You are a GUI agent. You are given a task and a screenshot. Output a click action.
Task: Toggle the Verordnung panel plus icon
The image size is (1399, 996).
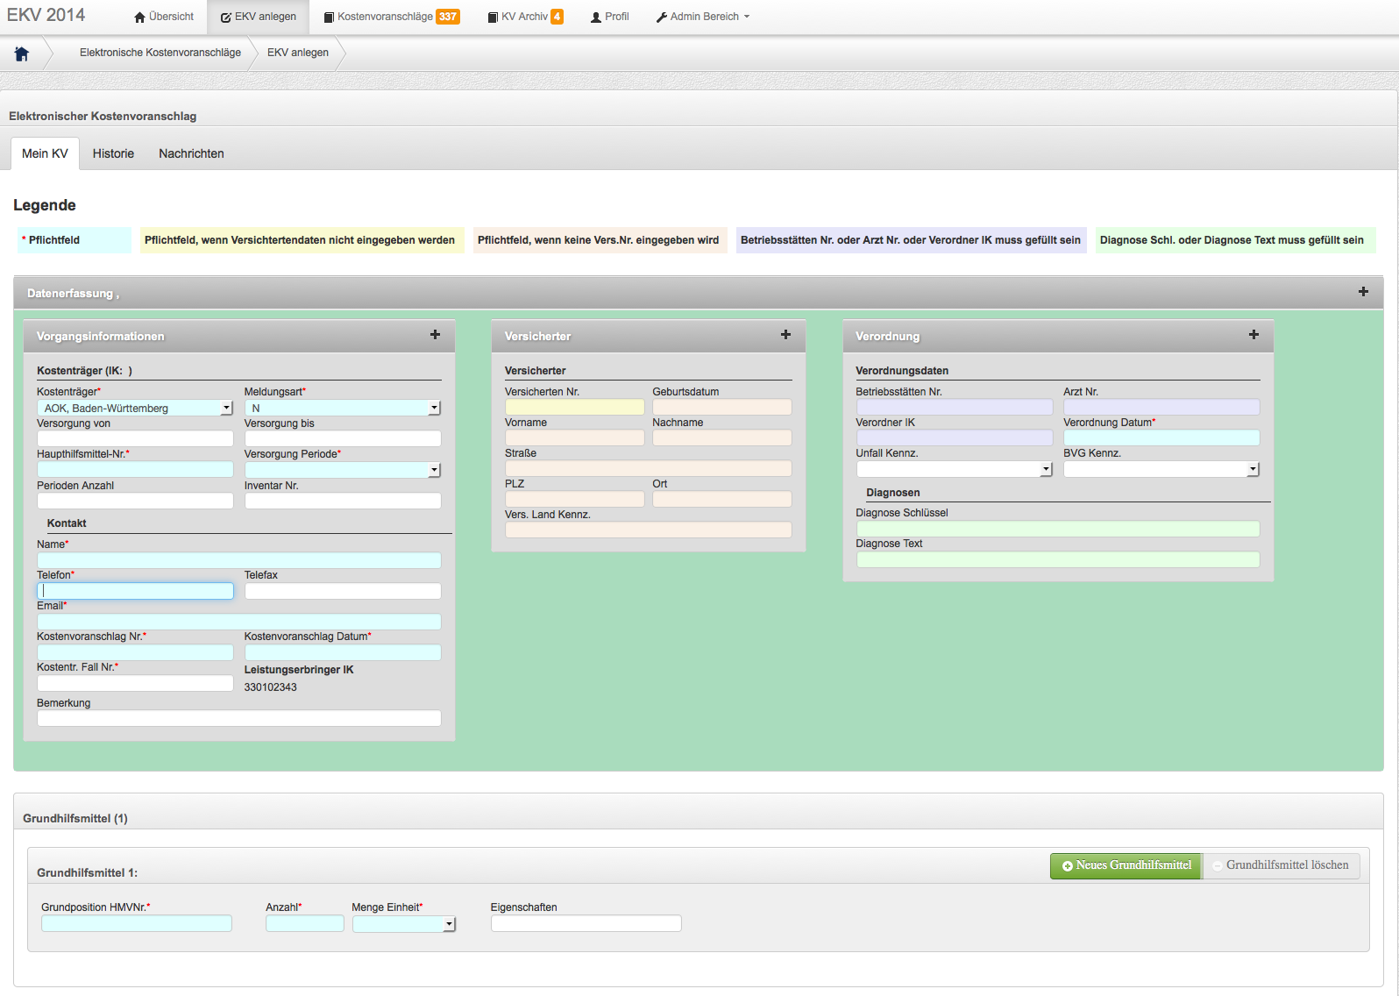1253,334
